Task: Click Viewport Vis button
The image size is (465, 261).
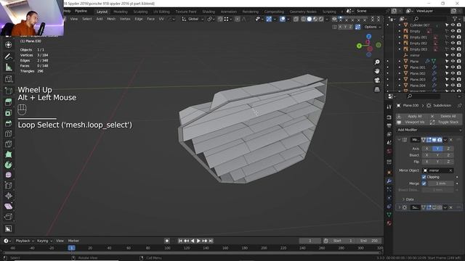Action: click(412, 122)
